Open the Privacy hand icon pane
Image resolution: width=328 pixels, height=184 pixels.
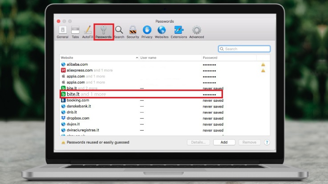147,32
